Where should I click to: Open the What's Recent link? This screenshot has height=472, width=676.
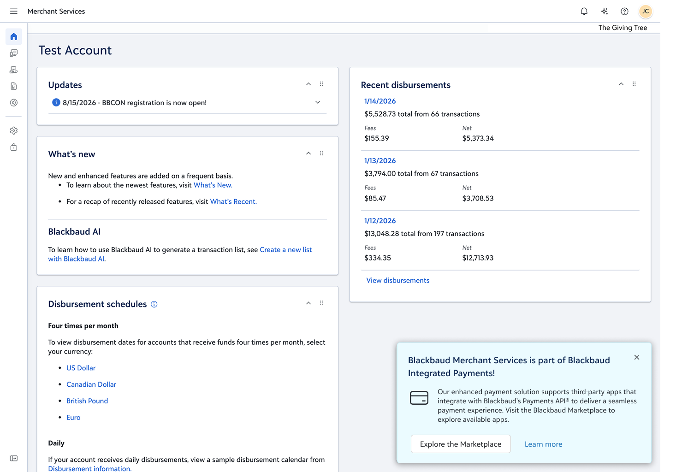click(x=233, y=202)
